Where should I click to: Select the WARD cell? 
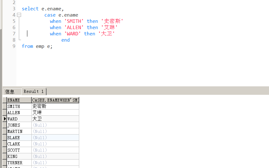[x=19, y=119]
